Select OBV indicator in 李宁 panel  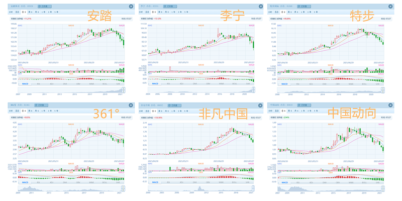coord(208,83)
